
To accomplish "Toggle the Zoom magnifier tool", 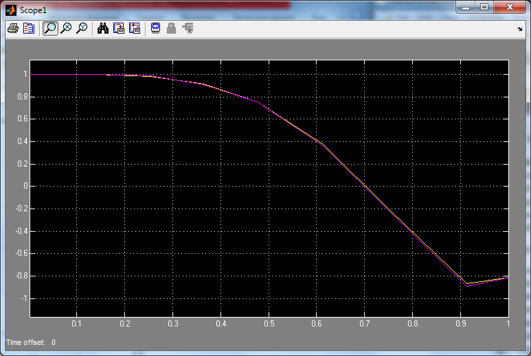I will pos(50,28).
